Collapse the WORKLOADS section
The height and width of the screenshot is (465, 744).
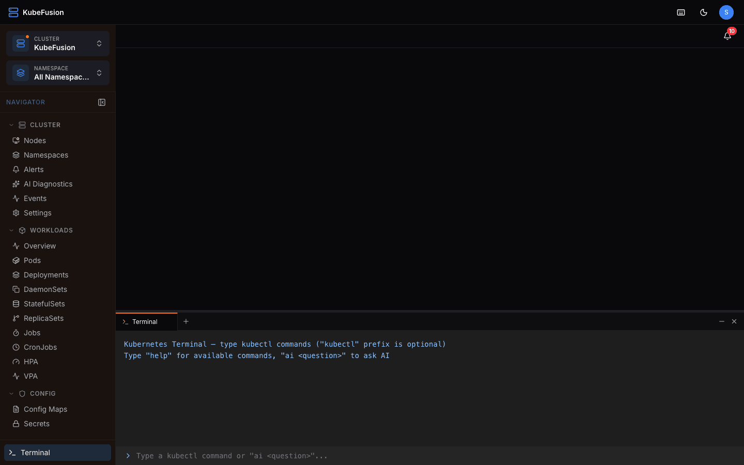click(x=11, y=230)
